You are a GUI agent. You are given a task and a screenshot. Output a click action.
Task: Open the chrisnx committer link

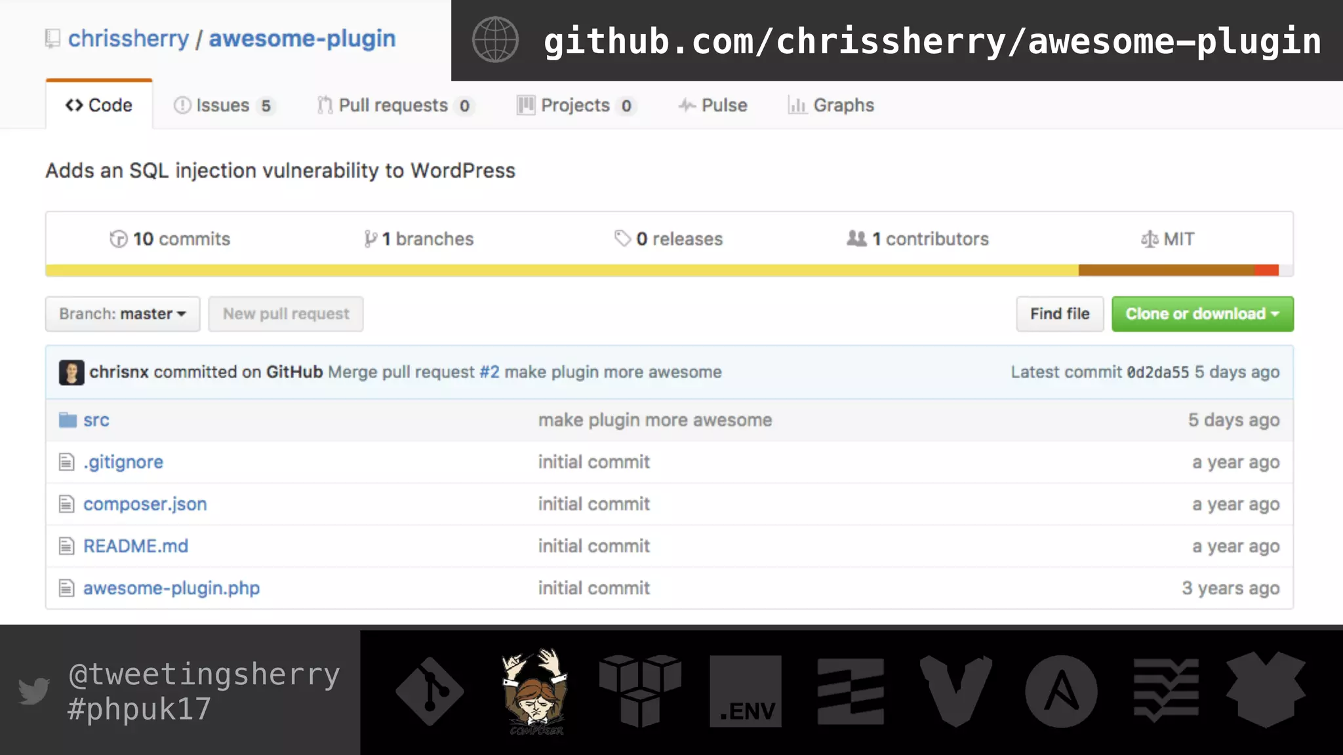(119, 372)
